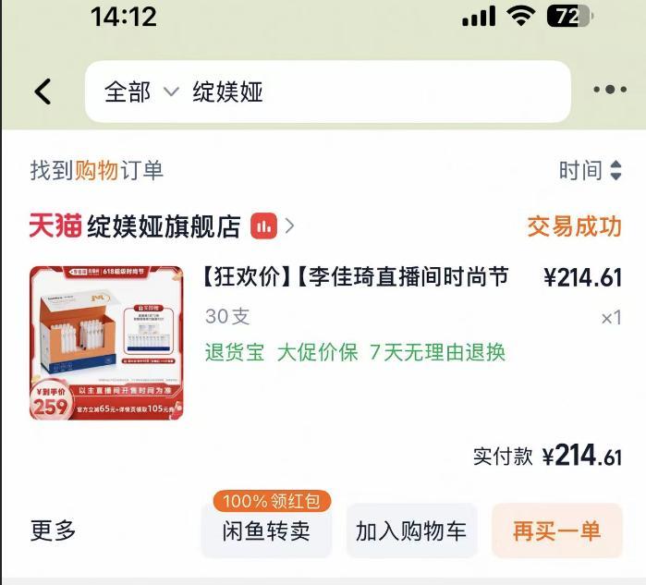Viewport: 646px width, 585px height.
Task: Open the store page via chevron arrow
Action: (289, 225)
